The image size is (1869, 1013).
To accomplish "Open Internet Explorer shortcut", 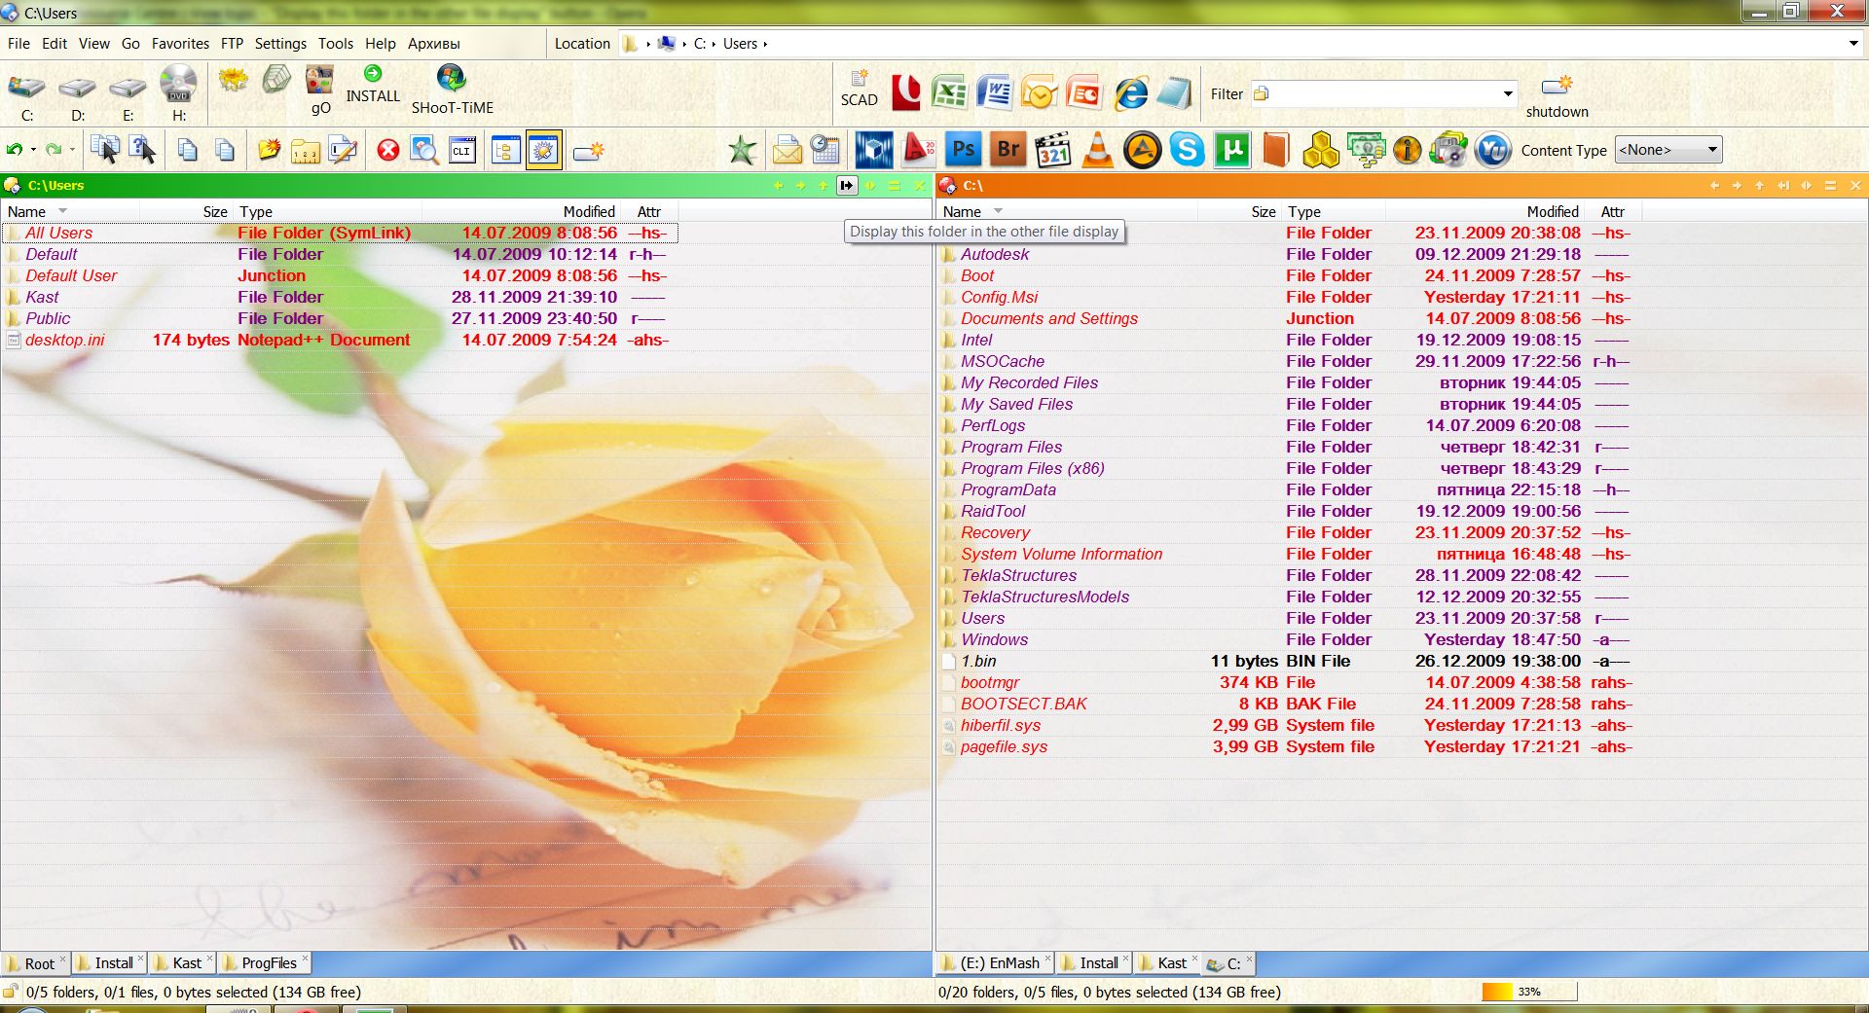I will pyautogui.click(x=1130, y=93).
